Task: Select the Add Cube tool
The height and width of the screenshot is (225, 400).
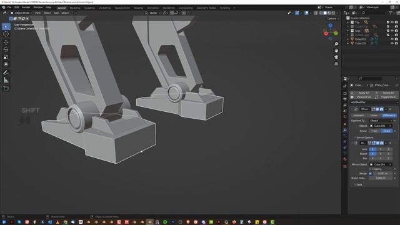Action: tap(6, 88)
